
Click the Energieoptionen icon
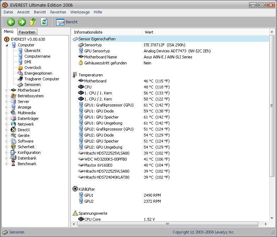click(x=21, y=73)
